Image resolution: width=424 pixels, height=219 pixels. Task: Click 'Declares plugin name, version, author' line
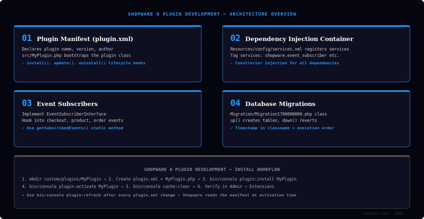pyautogui.click(x=67, y=49)
